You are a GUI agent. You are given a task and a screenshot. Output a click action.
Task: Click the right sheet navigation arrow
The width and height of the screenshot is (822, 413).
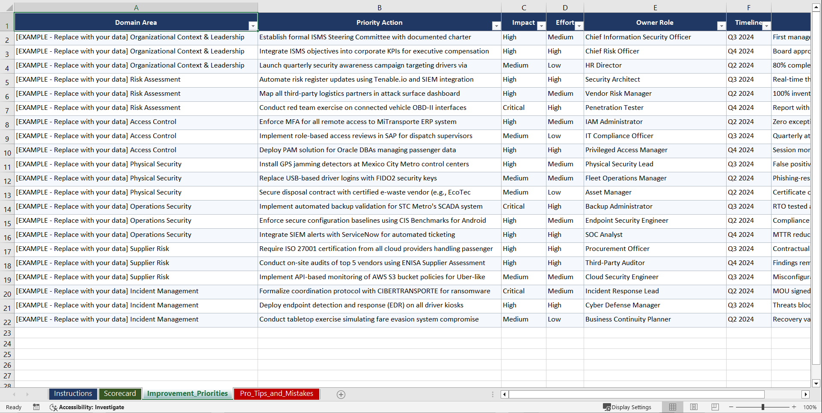pyautogui.click(x=27, y=394)
